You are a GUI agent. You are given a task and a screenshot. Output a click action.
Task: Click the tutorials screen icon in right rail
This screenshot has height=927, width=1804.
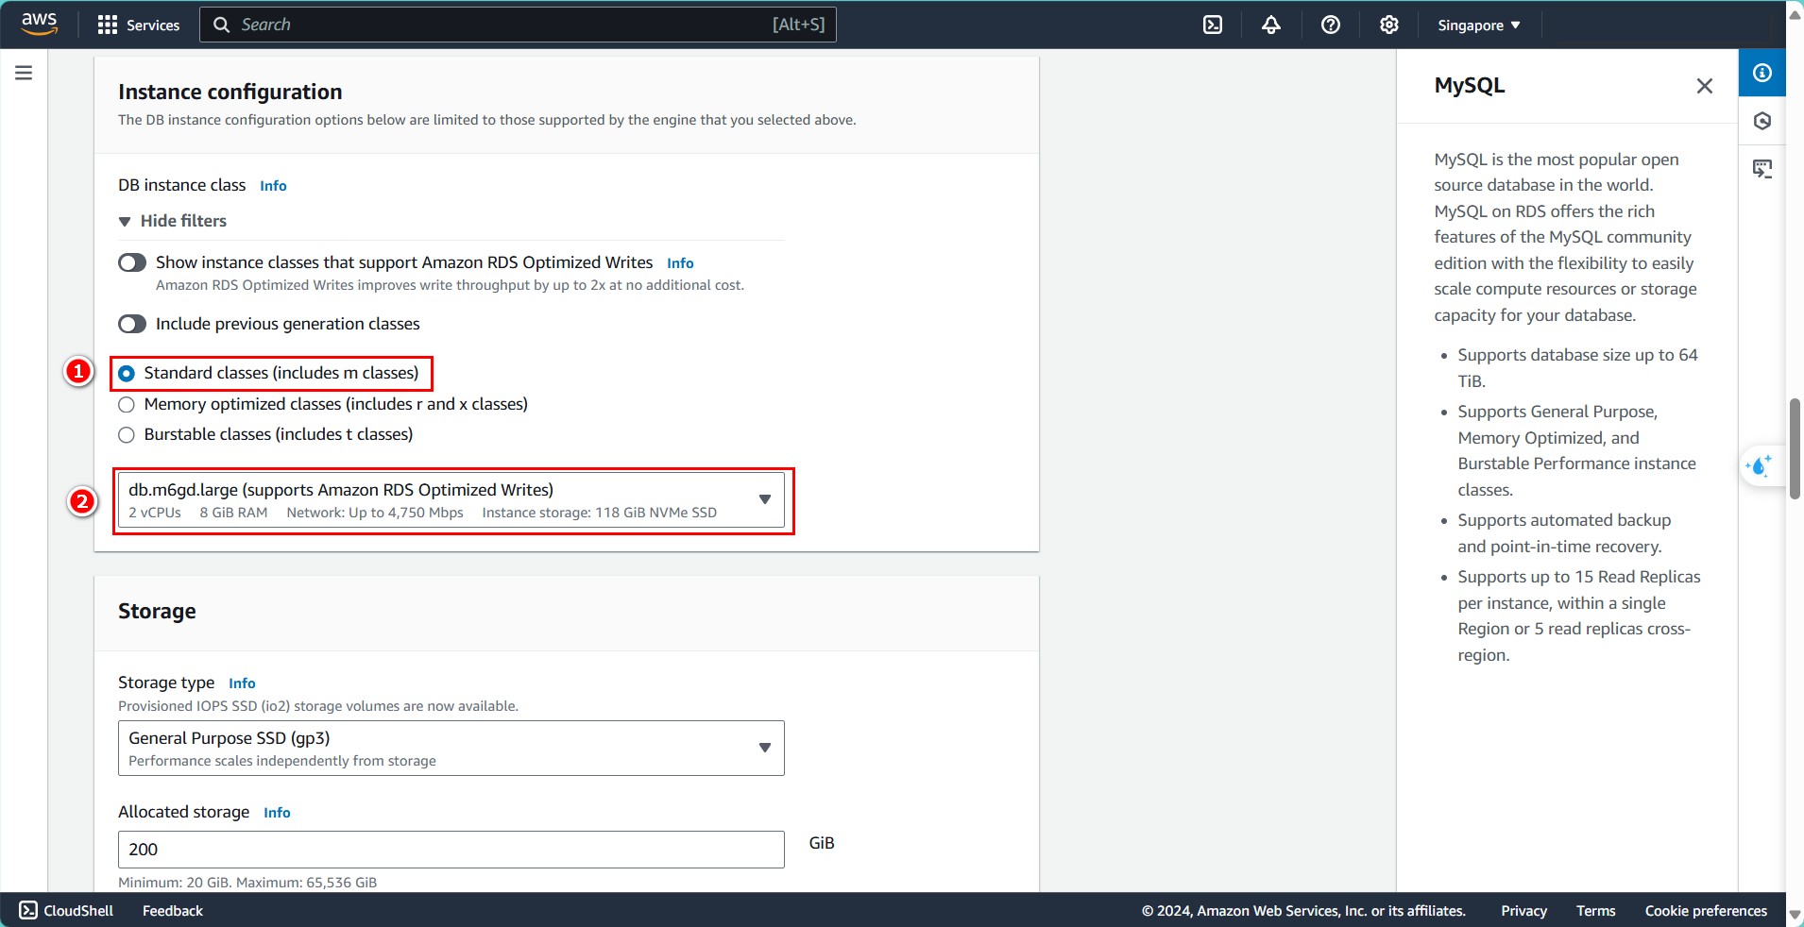pyautogui.click(x=1762, y=169)
